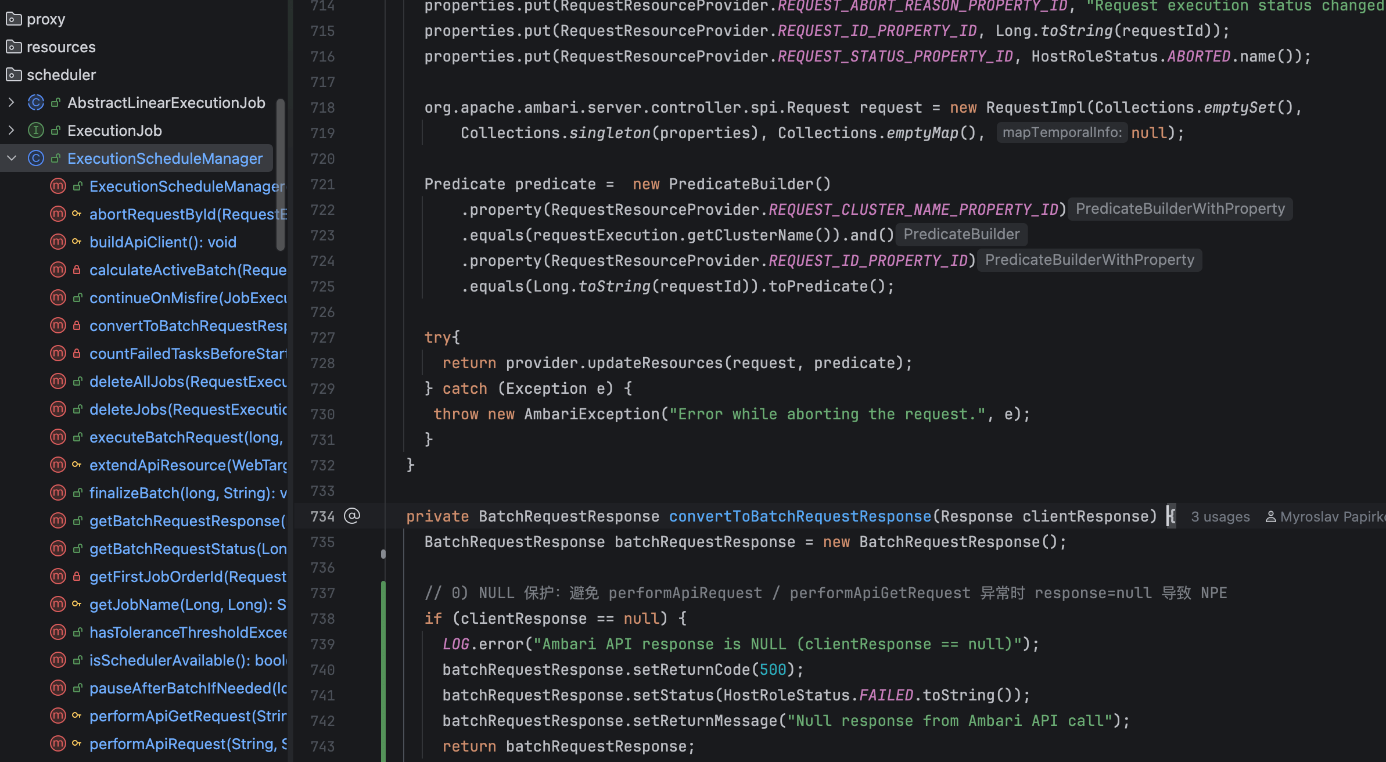Collapse the ExecutionScheduleManager tree node
The image size is (1386, 762).
(11, 159)
